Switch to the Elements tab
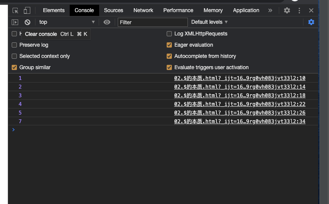The image size is (329, 204). (54, 10)
